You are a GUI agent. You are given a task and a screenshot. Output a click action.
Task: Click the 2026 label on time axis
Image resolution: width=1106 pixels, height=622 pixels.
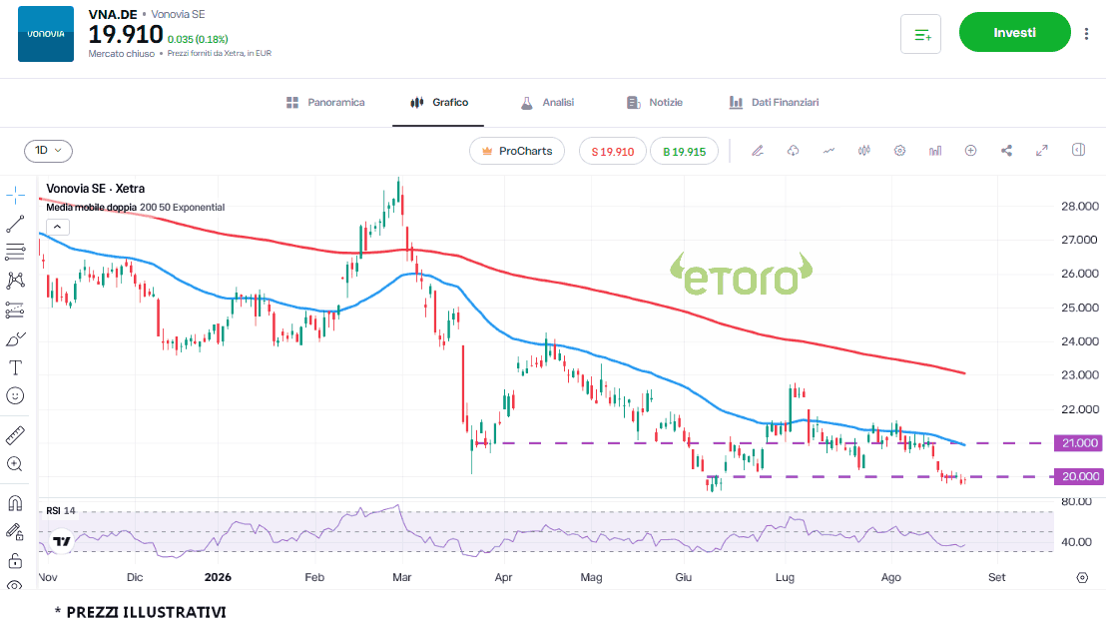coord(218,577)
